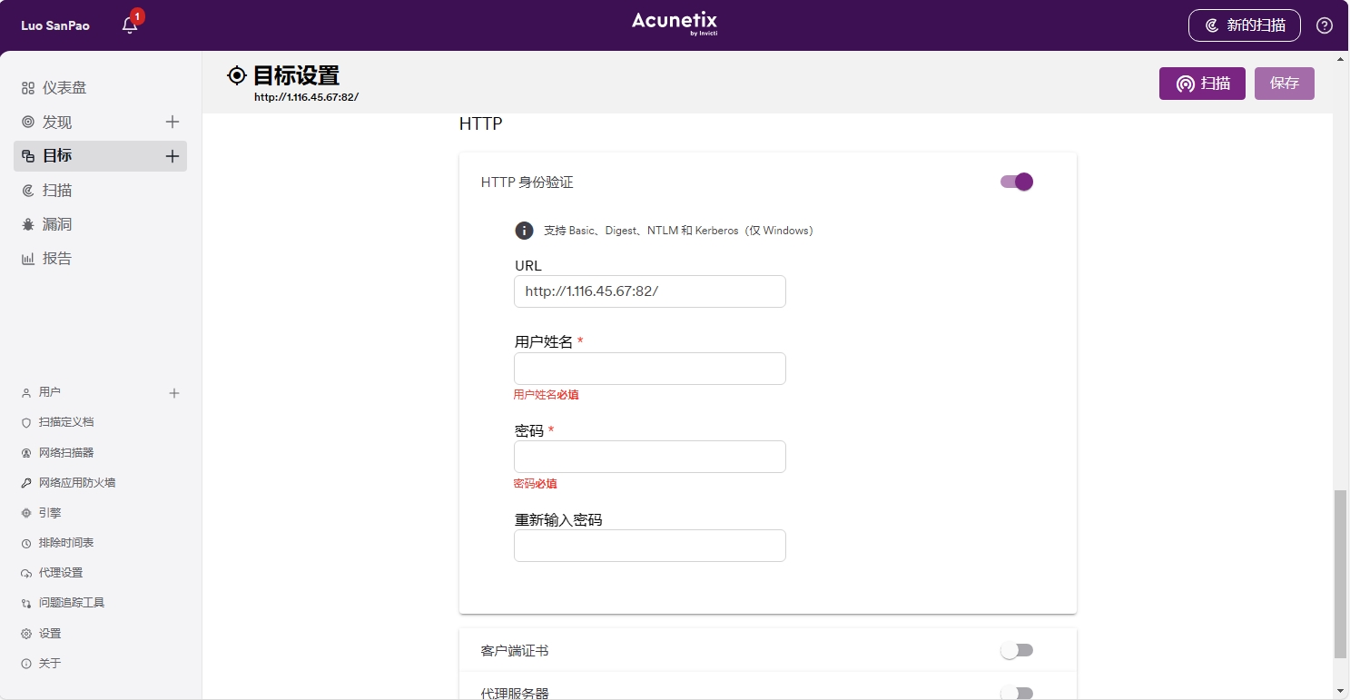This screenshot has width=1350, height=700.
Task: Add a new discovery with plus icon
Action: coord(172,122)
